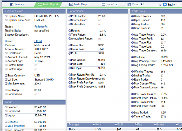Click the Win Rate value 93.2%
The width and height of the screenshot is (182, 131).
click(164, 57)
